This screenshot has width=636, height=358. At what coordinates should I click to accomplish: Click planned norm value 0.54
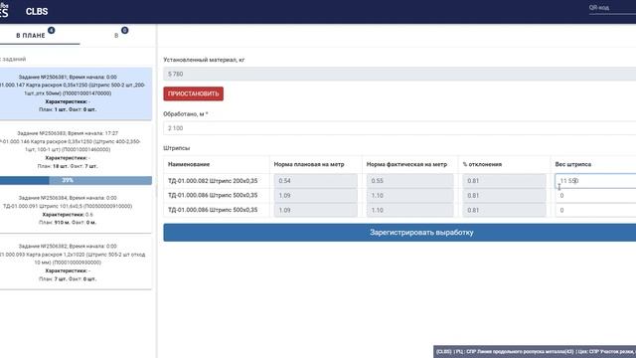tap(316, 181)
